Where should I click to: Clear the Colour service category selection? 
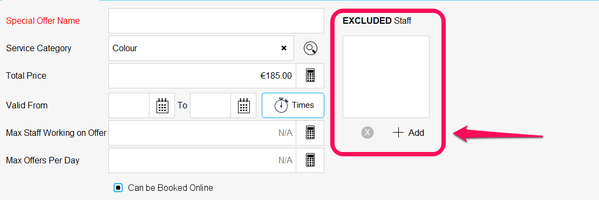click(284, 48)
